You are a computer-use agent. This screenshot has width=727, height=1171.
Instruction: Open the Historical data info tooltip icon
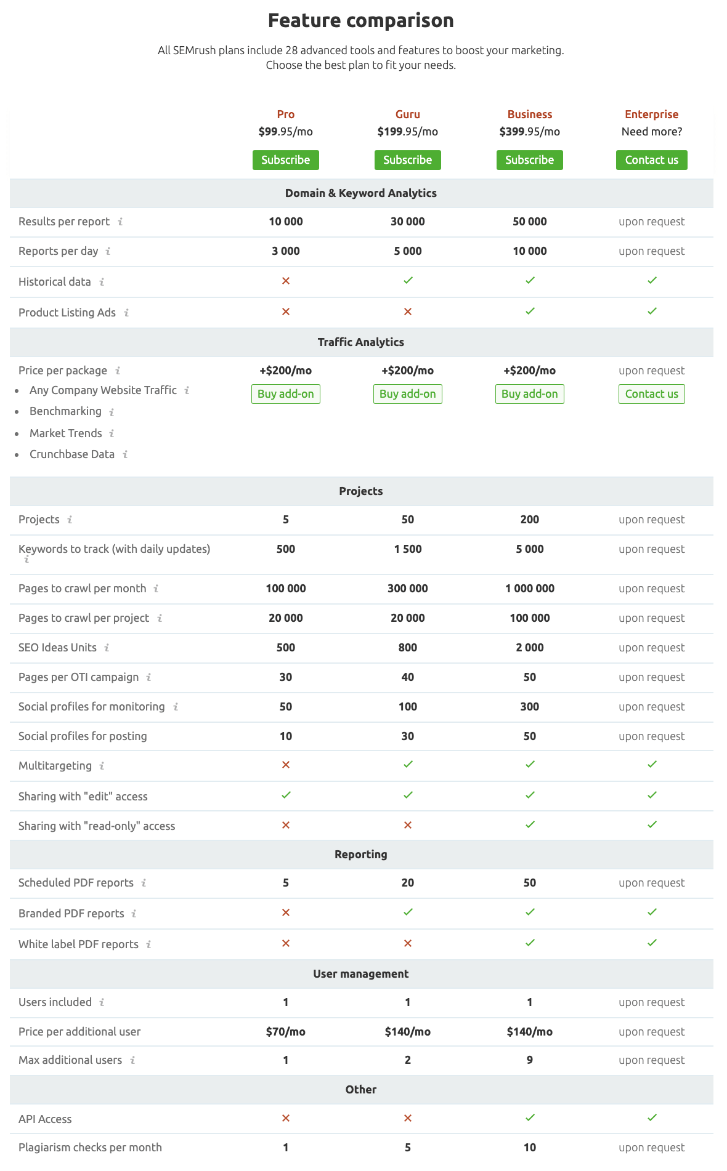(102, 282)
